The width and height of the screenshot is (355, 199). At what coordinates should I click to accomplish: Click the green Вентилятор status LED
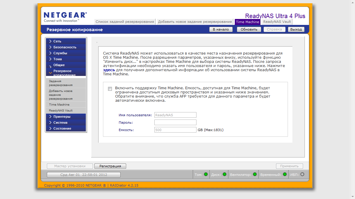255,174
